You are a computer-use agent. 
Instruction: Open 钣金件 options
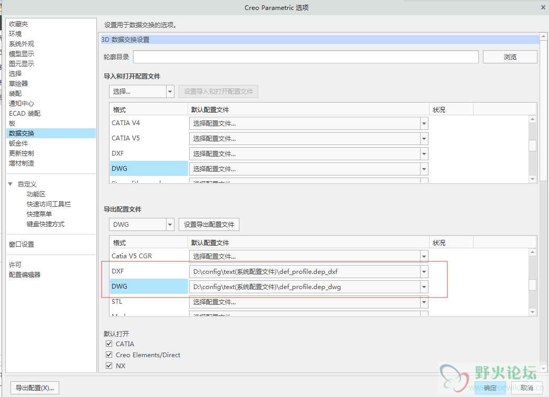coord(18,143)
